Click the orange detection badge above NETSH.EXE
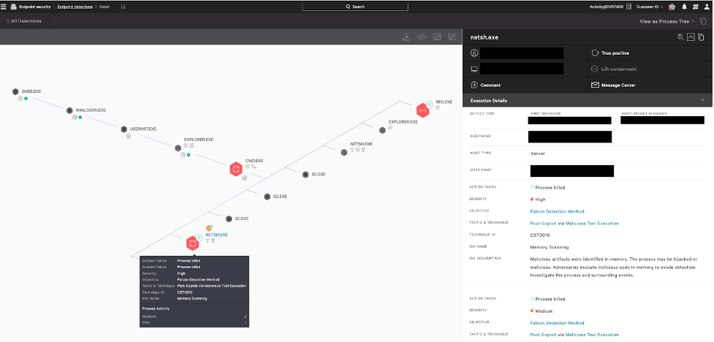 click(210, 228)
